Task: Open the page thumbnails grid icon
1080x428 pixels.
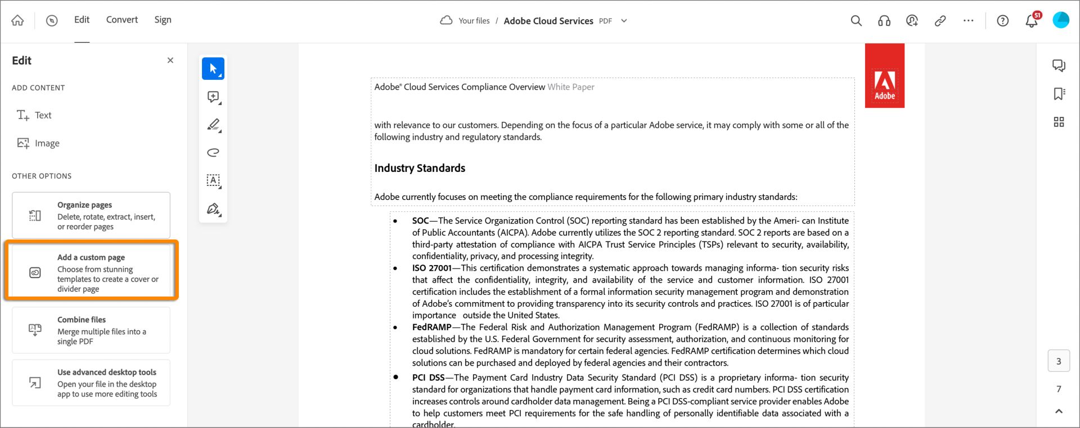Action: [1059, 122]
